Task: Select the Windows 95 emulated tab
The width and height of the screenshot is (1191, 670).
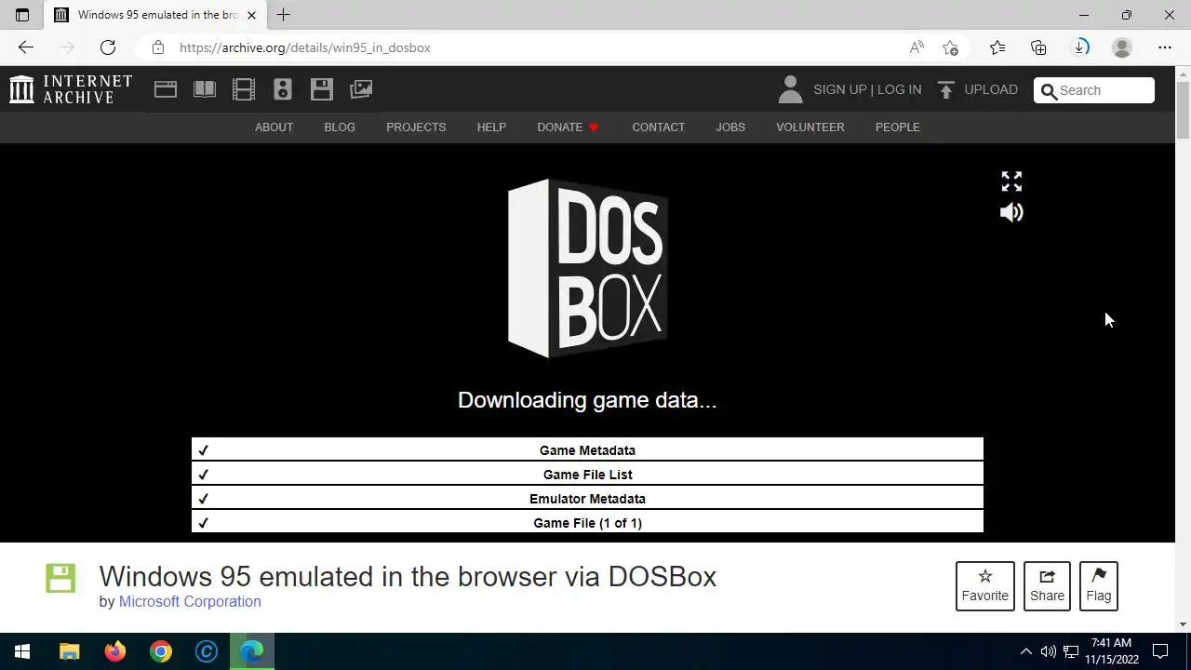Action: (x=155, y=15)
